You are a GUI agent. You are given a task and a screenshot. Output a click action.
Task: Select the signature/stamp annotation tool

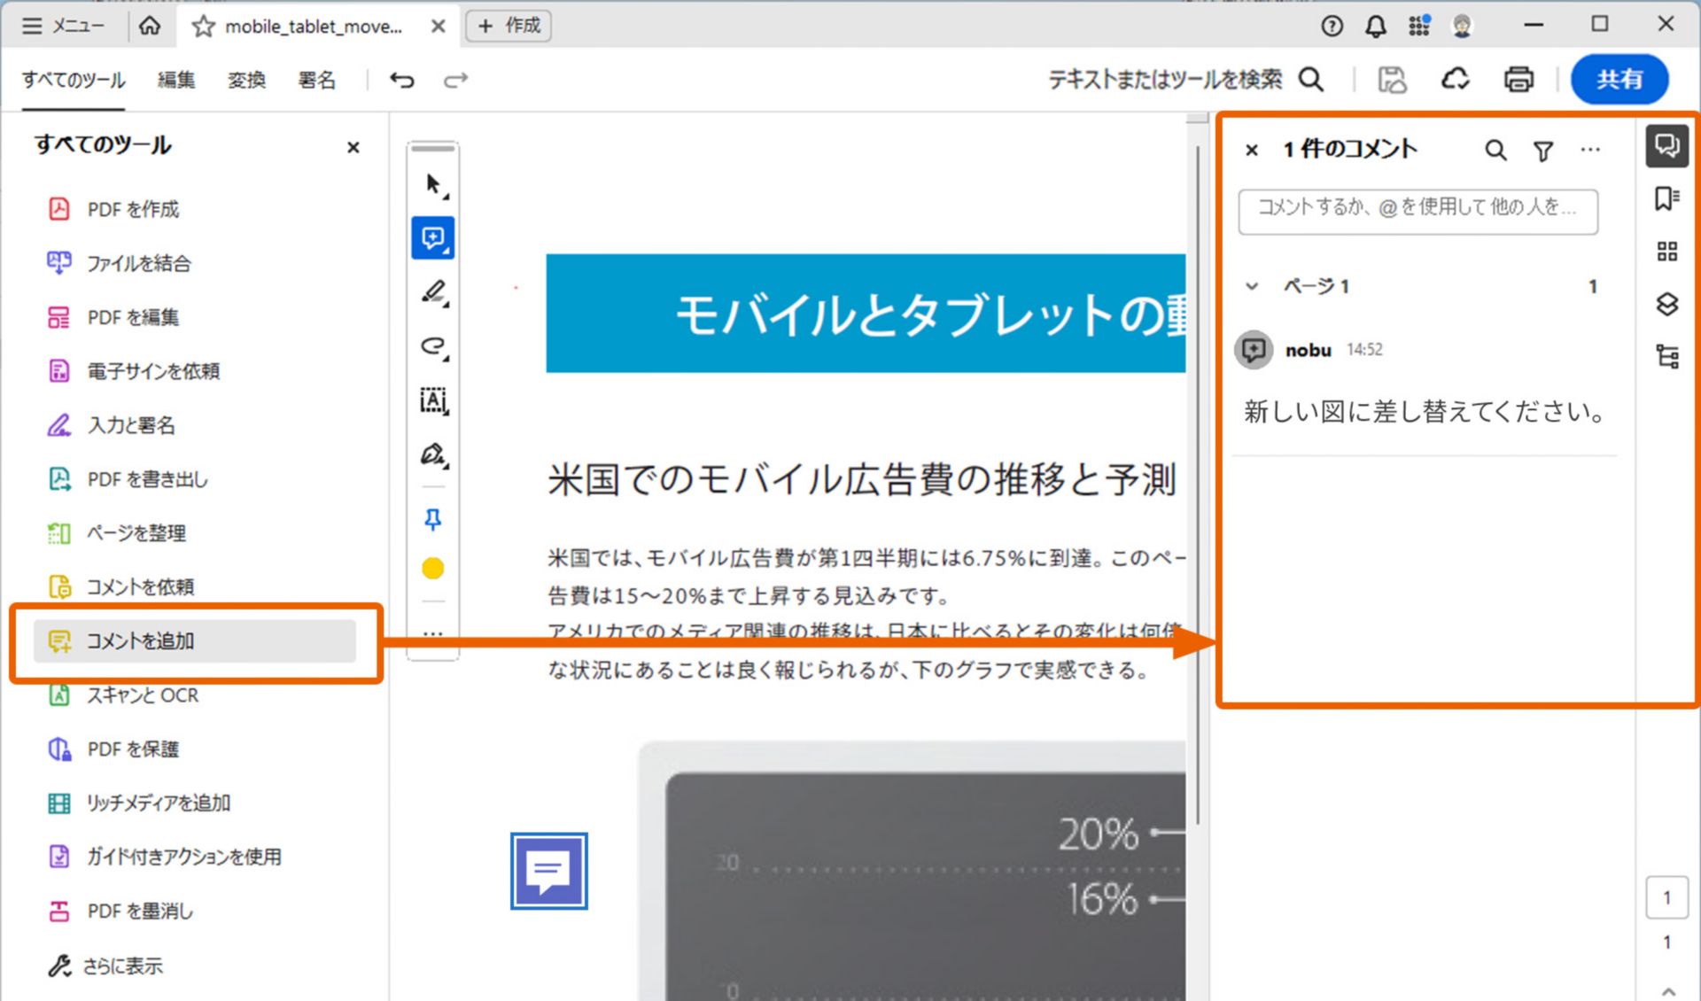[432, 454]
